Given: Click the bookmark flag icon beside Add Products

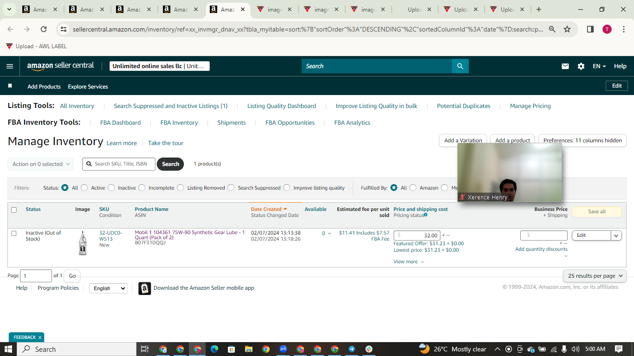Looking at the screenshot, I should tap(10, 86).
